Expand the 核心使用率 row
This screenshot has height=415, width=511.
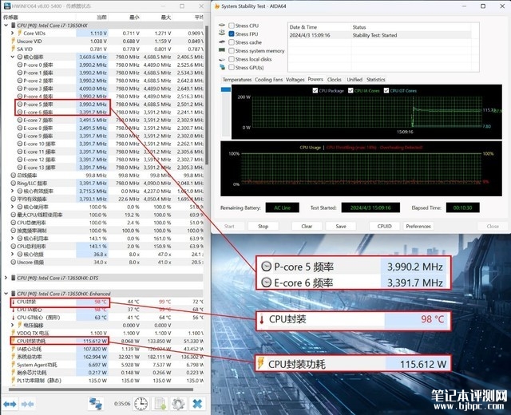[x=13, y=207]
